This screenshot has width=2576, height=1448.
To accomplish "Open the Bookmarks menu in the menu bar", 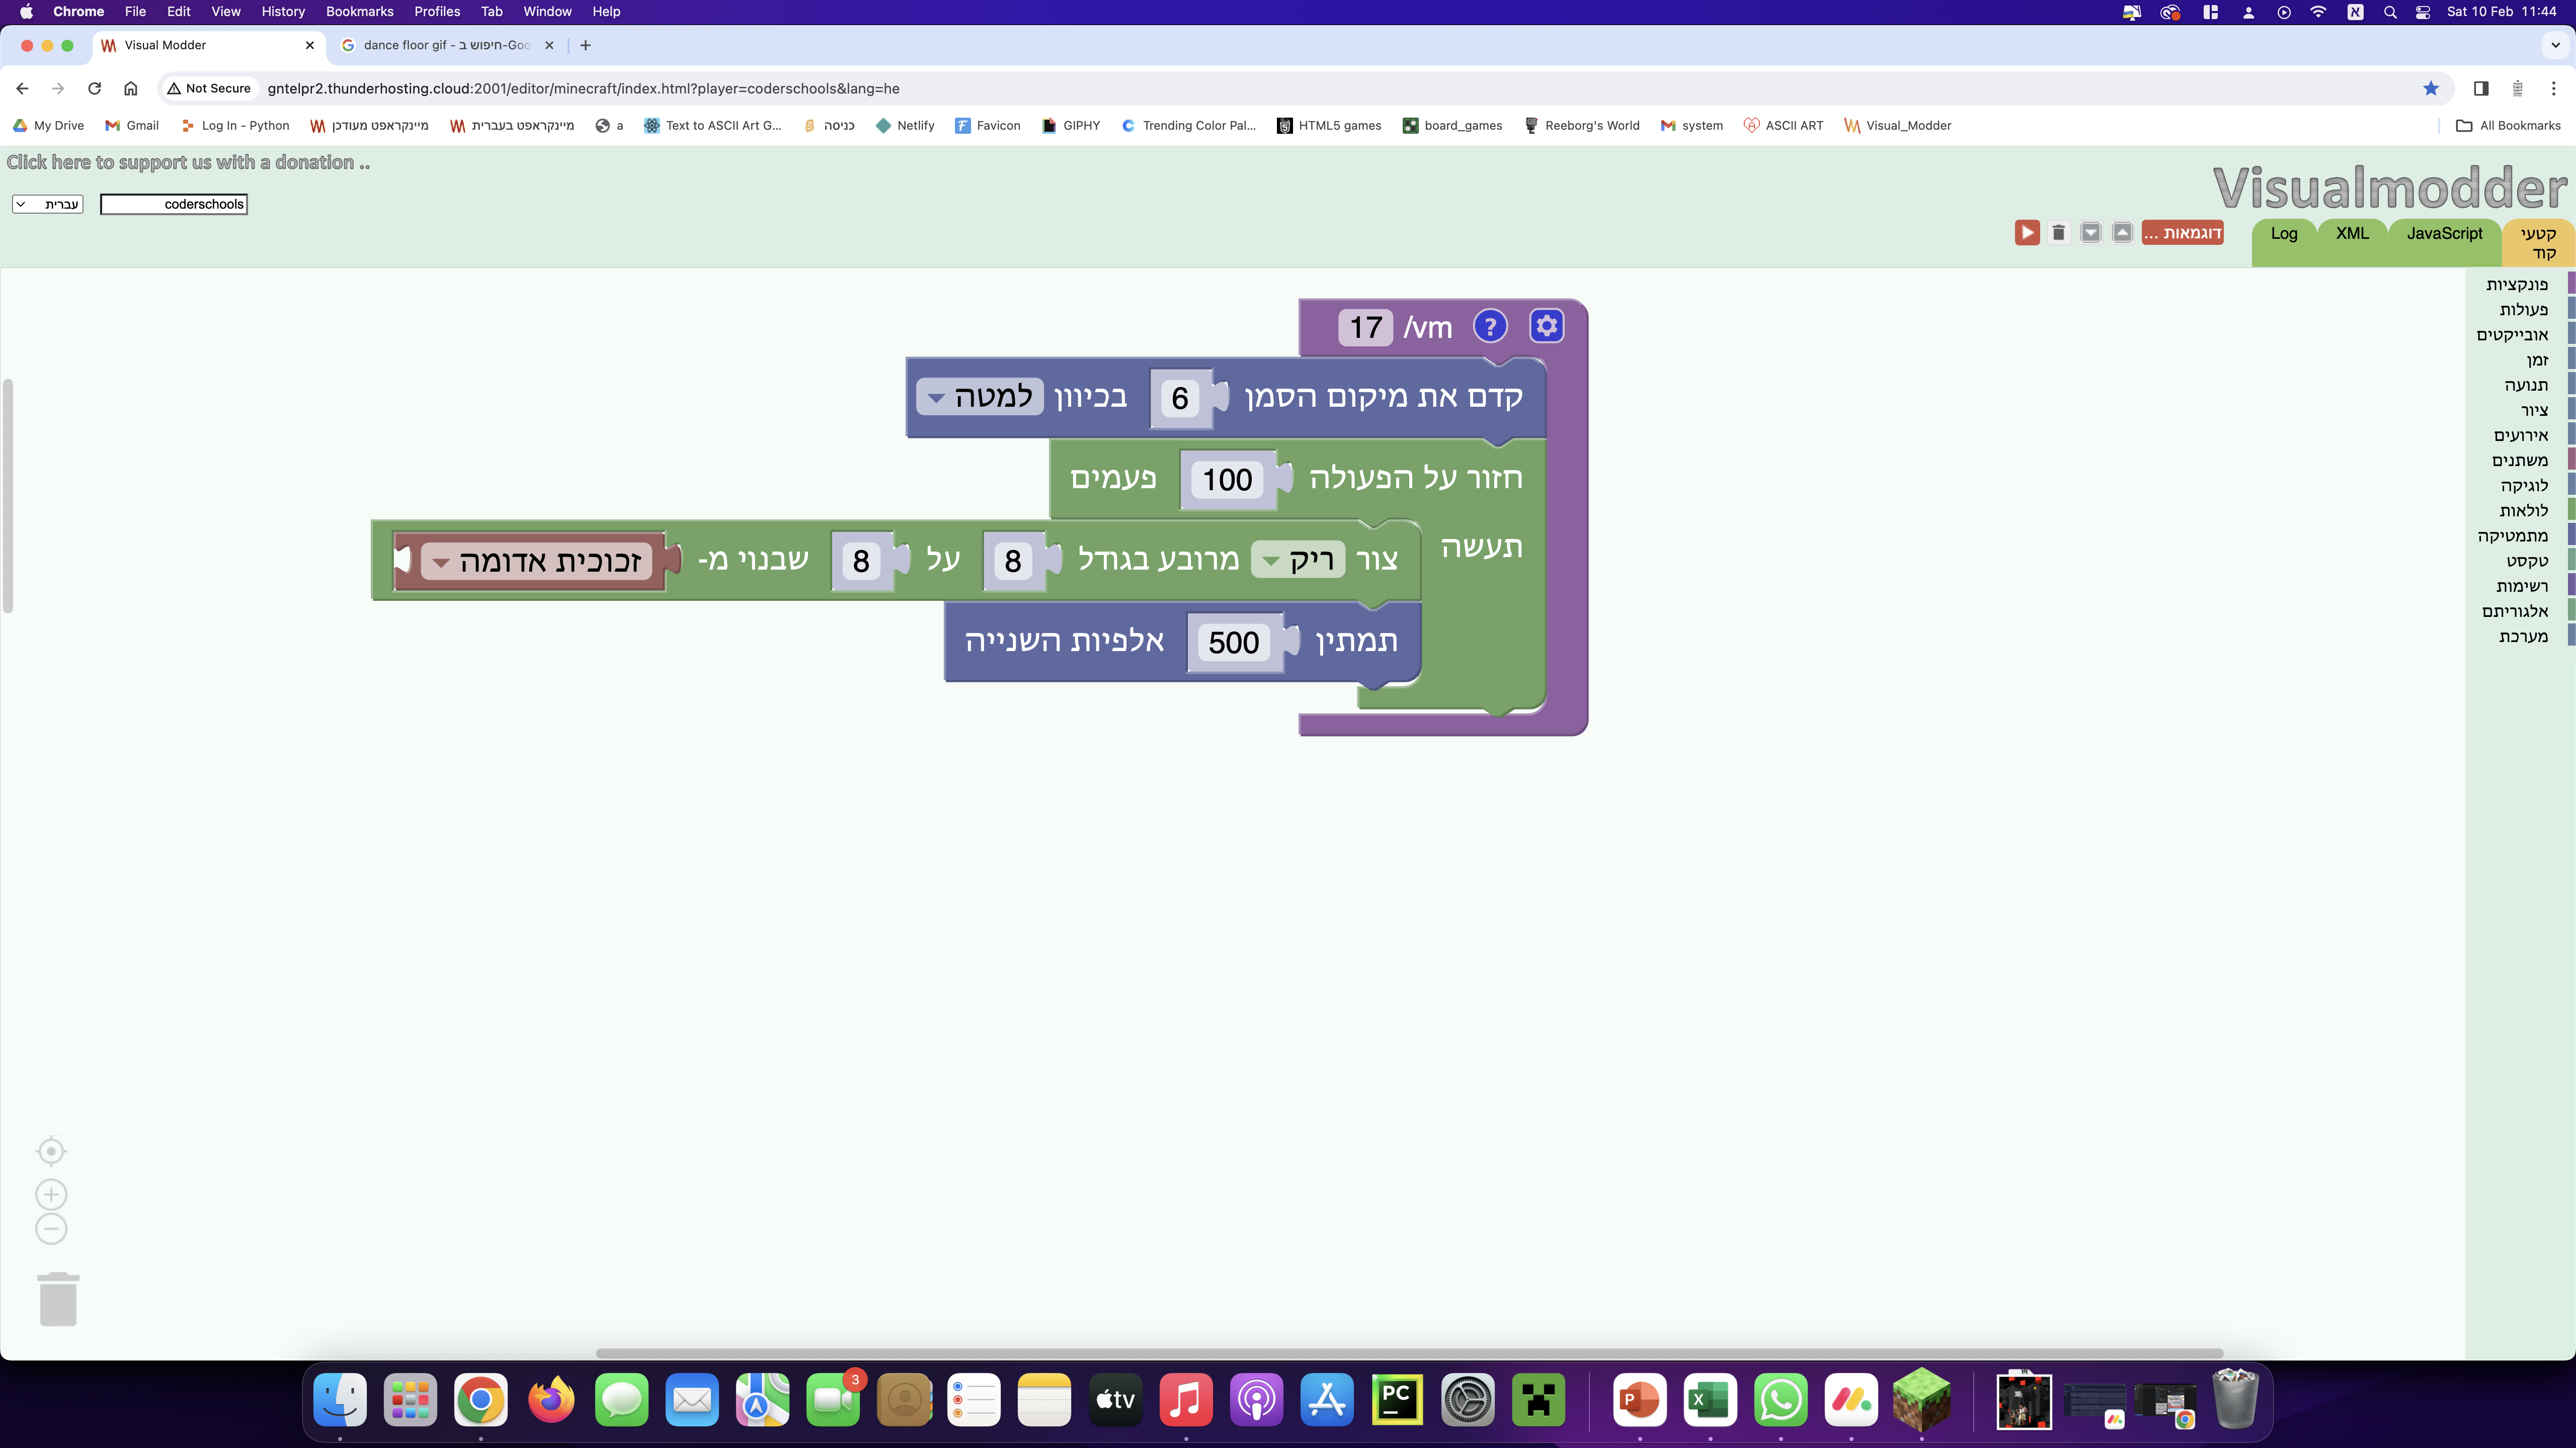I will point(360,12).
